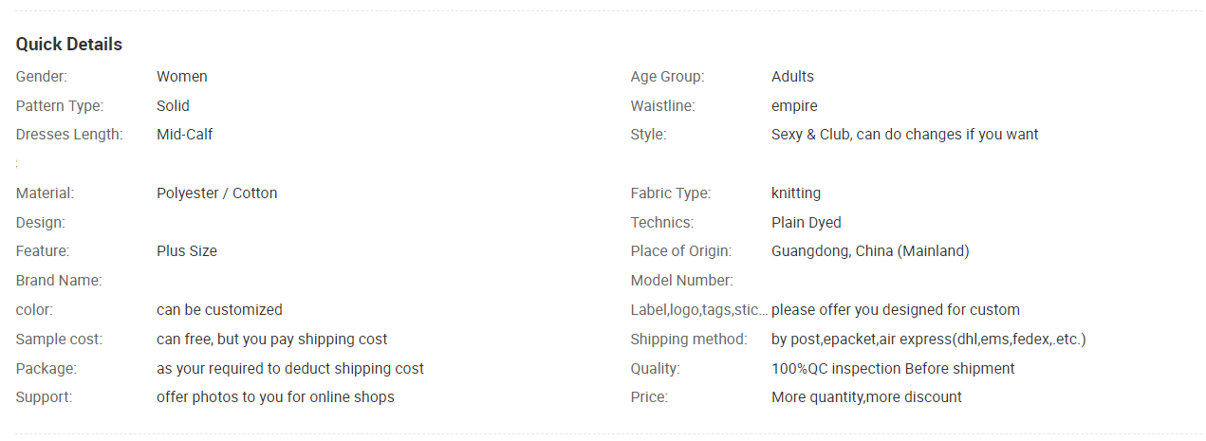Click the Package shipping cost description
Screen dimensions: 1206x441
coord(290,369)
